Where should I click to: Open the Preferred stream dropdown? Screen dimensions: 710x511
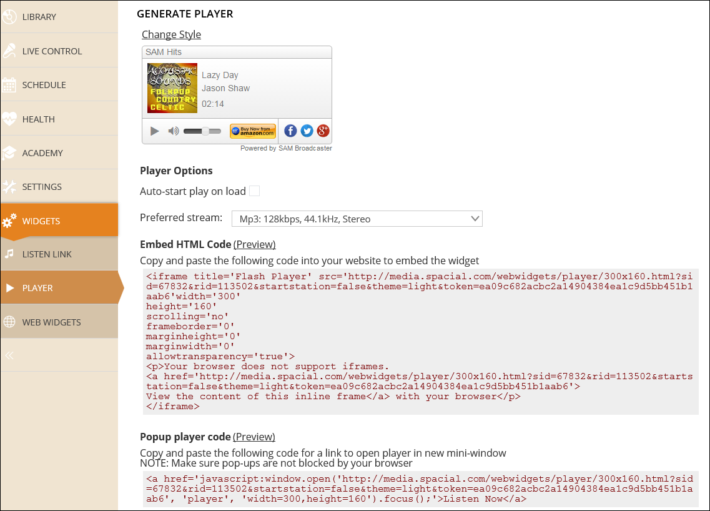pos(357,219)
